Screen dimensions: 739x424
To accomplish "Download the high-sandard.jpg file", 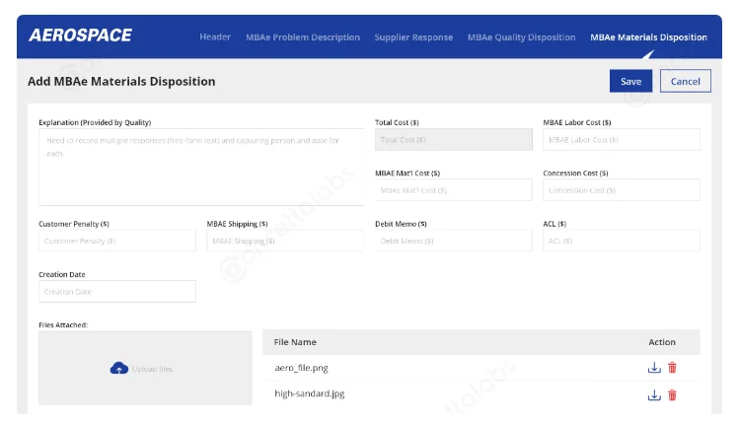I will point(653,394).
